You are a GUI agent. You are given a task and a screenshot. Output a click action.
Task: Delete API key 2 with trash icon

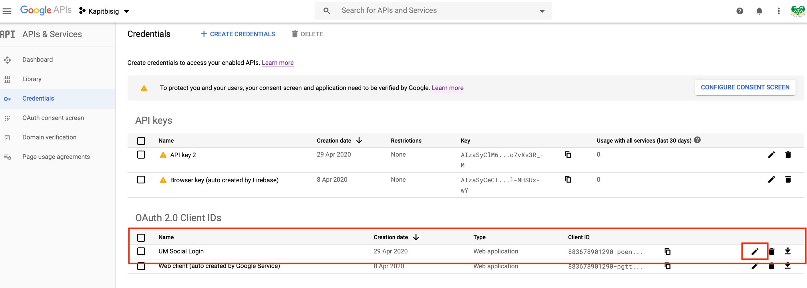(x=788, y=155)
